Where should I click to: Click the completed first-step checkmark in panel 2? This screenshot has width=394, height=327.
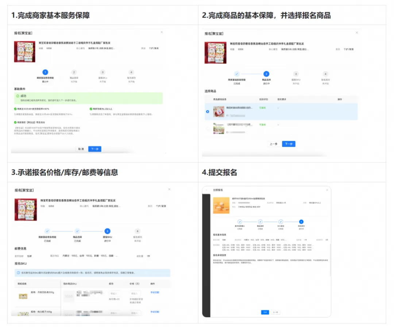pyautogui.click(x=236, y=74)
